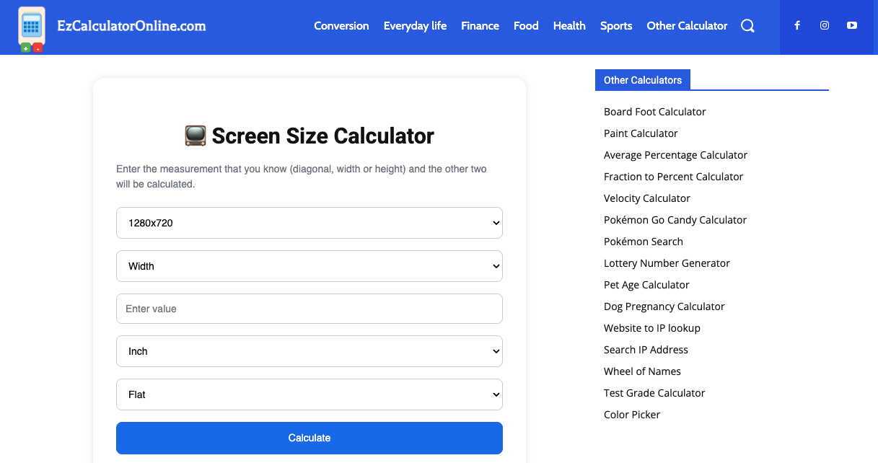
Task: Open the search magnifier icon
Action: (x=747, y=25)
